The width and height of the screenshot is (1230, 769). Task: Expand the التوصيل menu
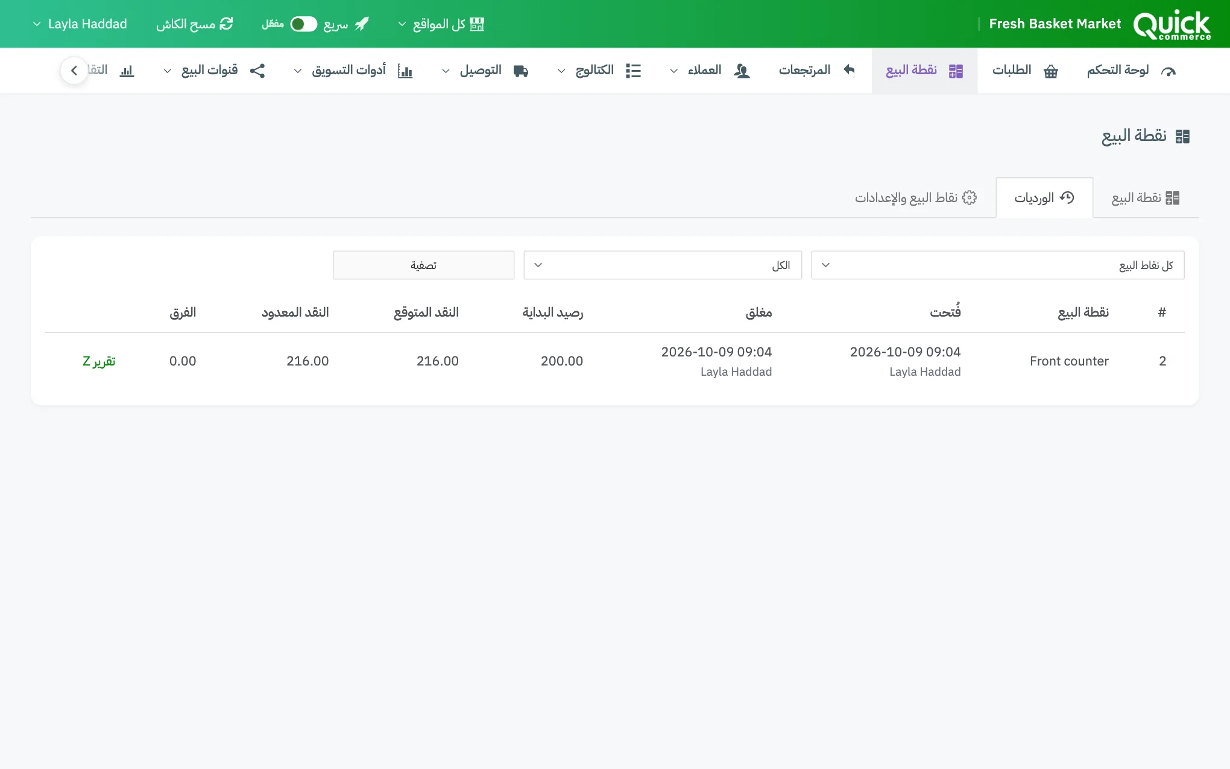coord(485,71)
